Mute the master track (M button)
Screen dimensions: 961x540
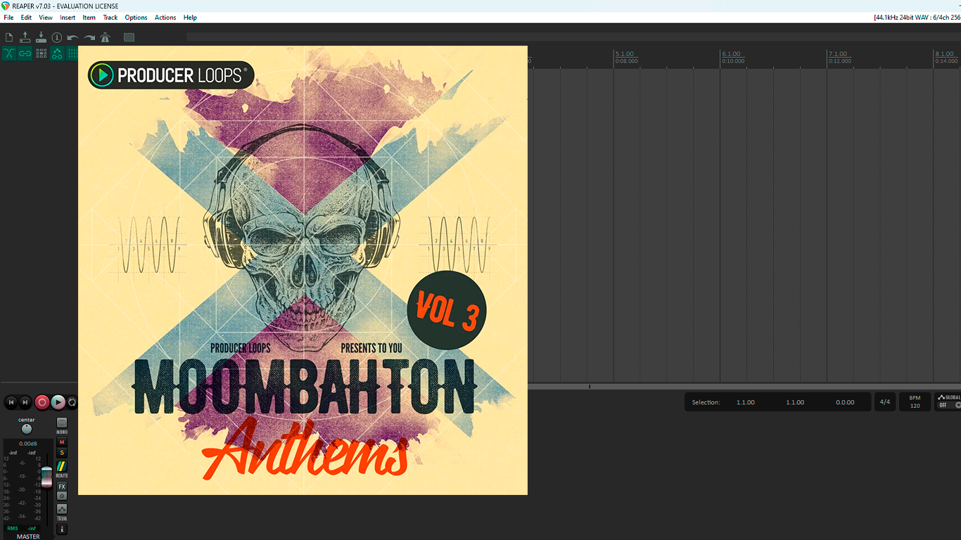pyautogui.click(x=62, y=442)
